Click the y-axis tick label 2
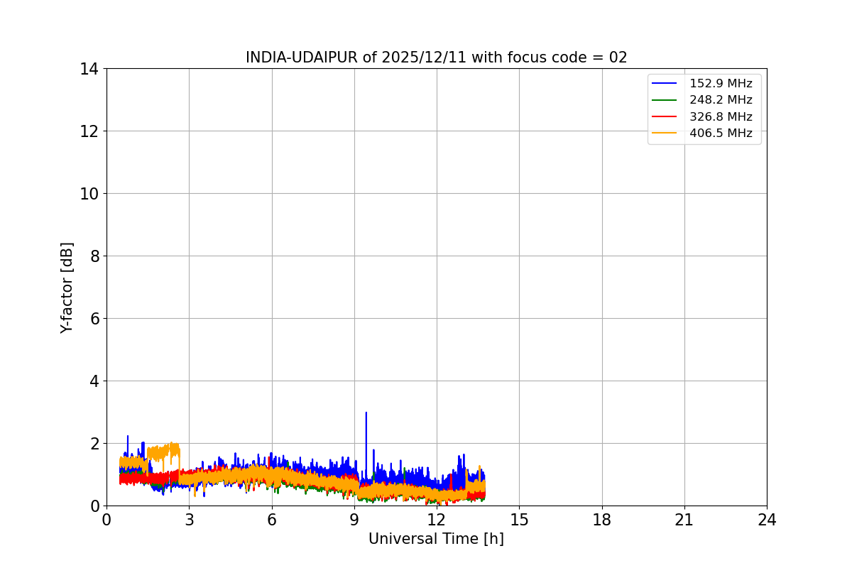This screenshot has height=568, width=852. (x=94, y=444)
